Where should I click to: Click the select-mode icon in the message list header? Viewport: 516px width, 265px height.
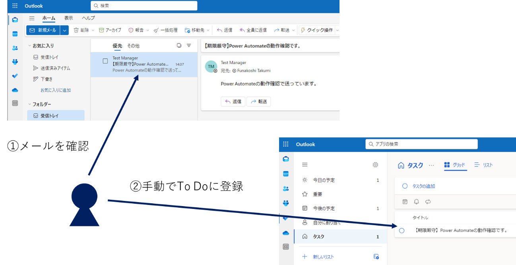[179, 46]
